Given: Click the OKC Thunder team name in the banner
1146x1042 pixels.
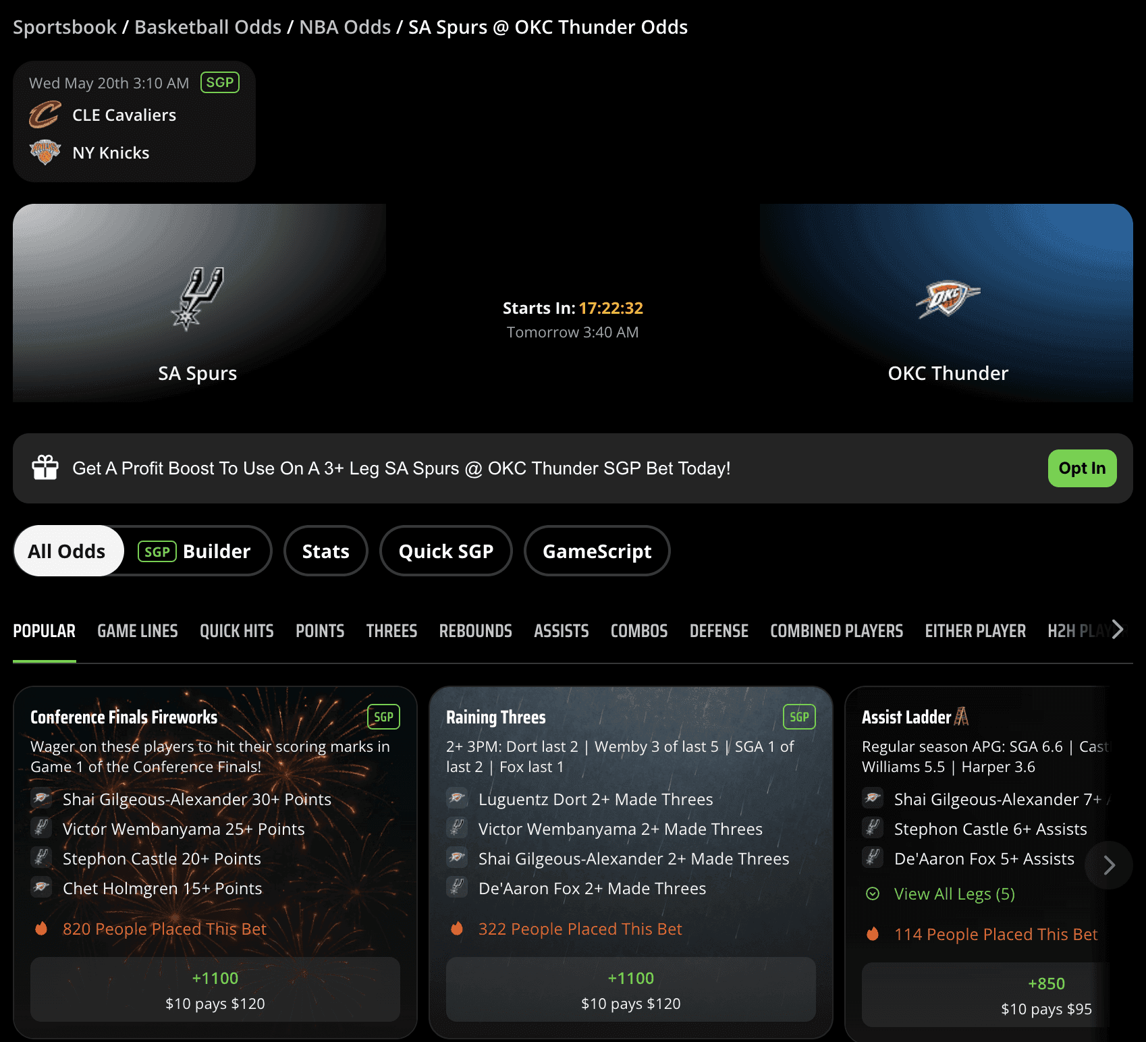Looking at the screenshot, I should [948, 373].
